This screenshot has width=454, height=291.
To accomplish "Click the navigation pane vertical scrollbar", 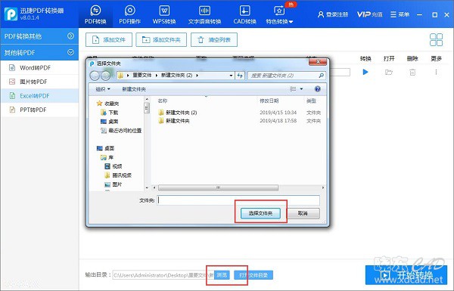I will pyautogui.click(x=147, y=109).
